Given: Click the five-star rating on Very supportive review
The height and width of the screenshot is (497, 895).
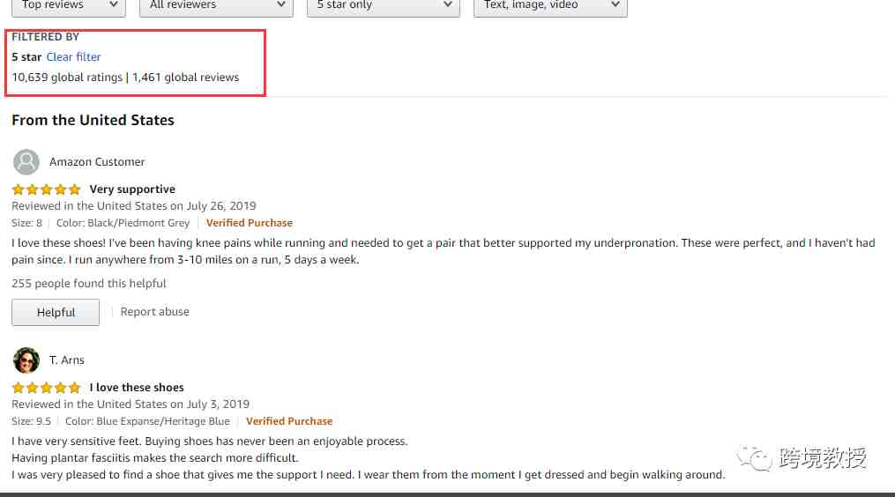Looking at the screenshot, I should coord(46,189).
